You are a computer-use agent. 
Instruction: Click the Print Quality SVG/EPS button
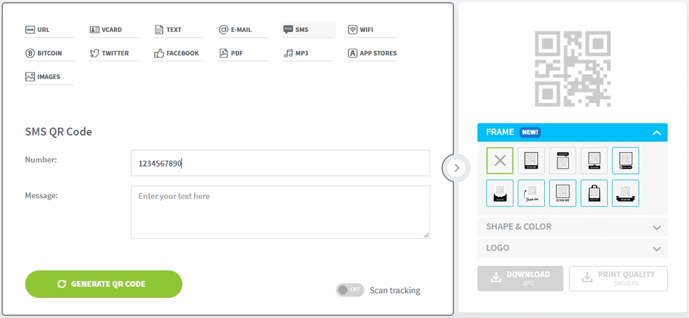point(618,278)
